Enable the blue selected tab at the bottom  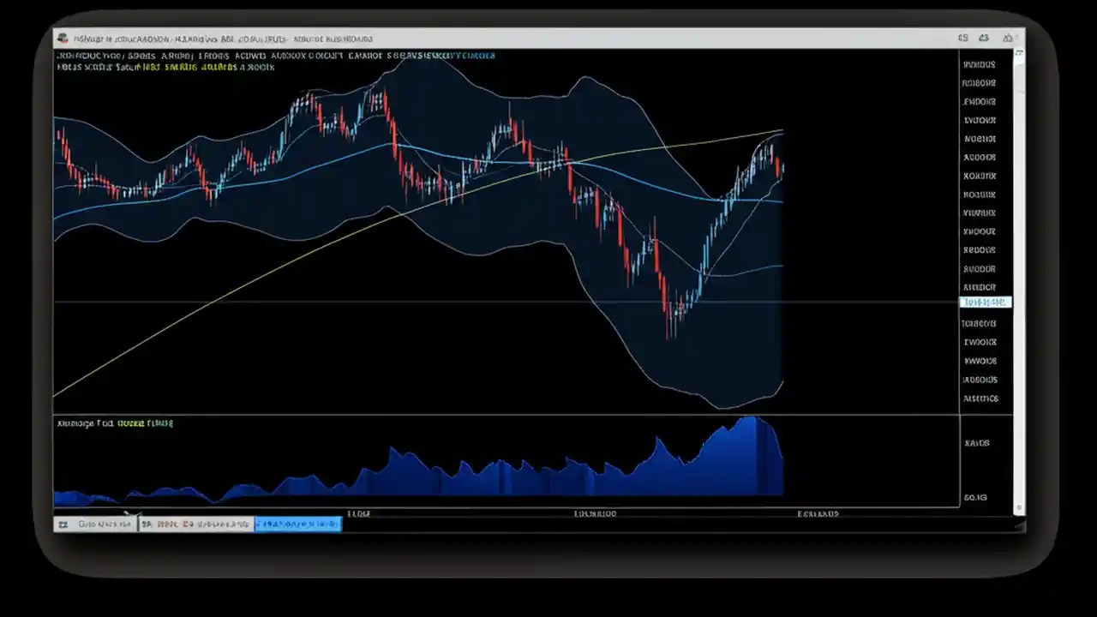(x=297, y=524)
